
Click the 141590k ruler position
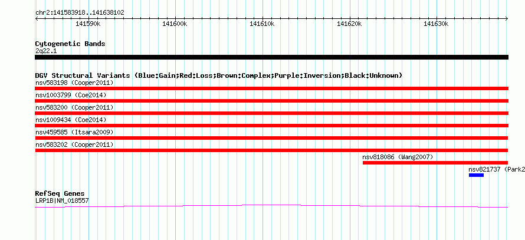click(x=88, y=24)
